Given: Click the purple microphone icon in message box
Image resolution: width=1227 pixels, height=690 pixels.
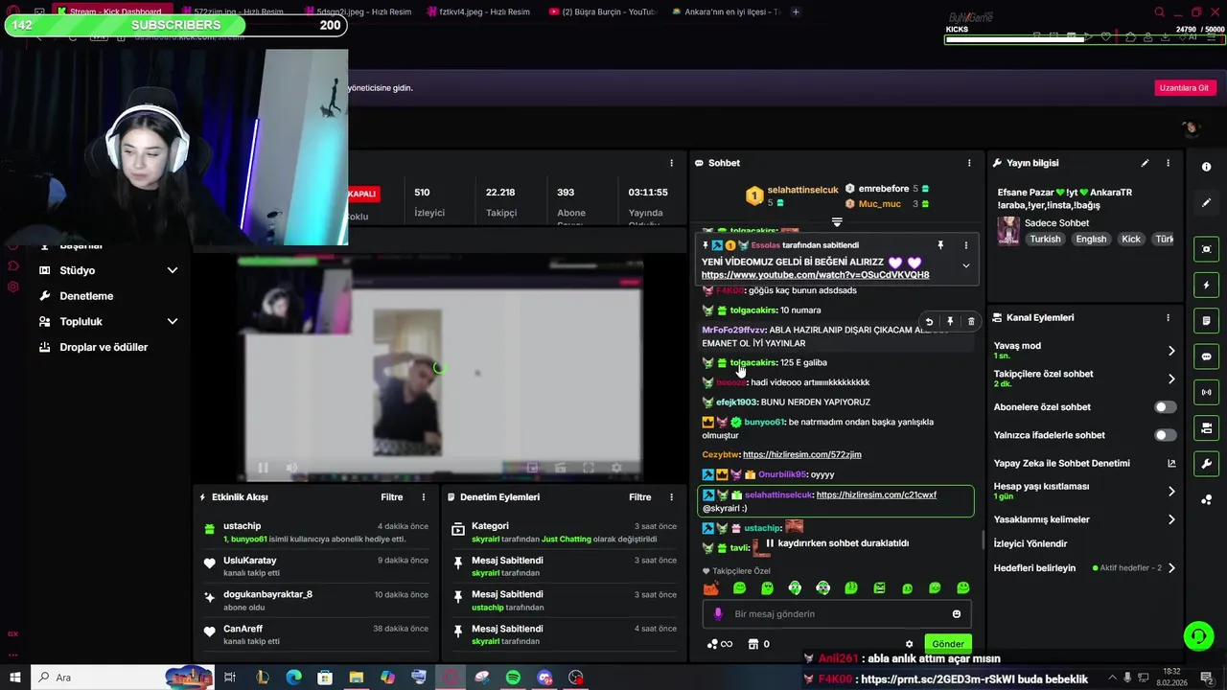Looking at the screenshot, I should point(717,614).
